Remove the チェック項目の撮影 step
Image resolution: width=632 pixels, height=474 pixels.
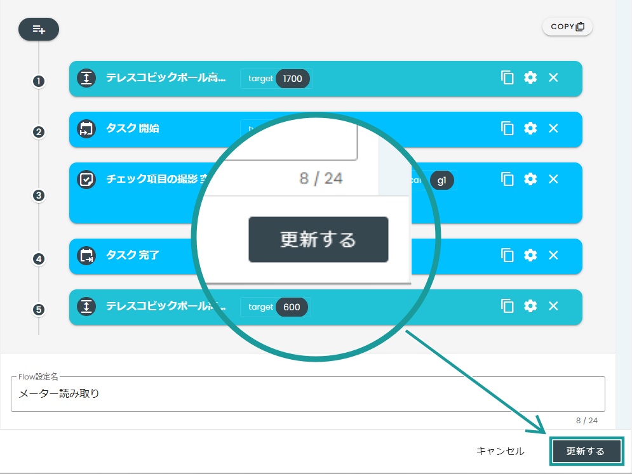pyautogui.click(x=553, y=179)
